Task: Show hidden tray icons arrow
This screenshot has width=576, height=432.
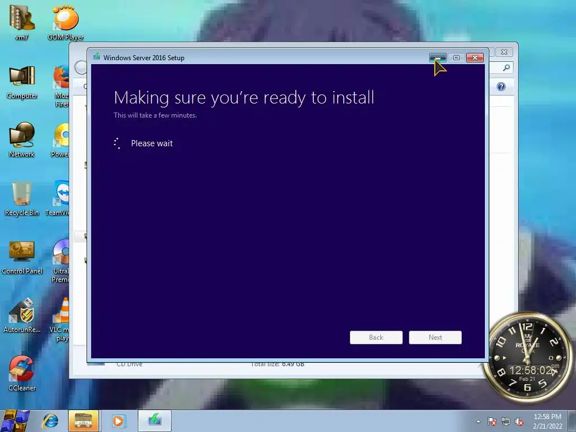Action: click(478, 422)
